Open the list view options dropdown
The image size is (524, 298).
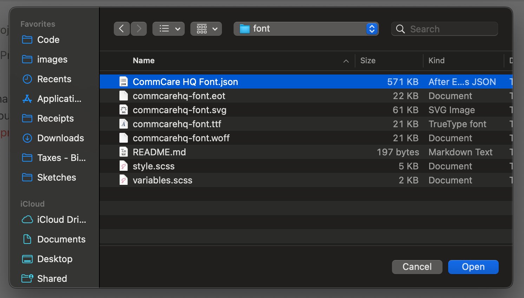[x=169, y=29]
